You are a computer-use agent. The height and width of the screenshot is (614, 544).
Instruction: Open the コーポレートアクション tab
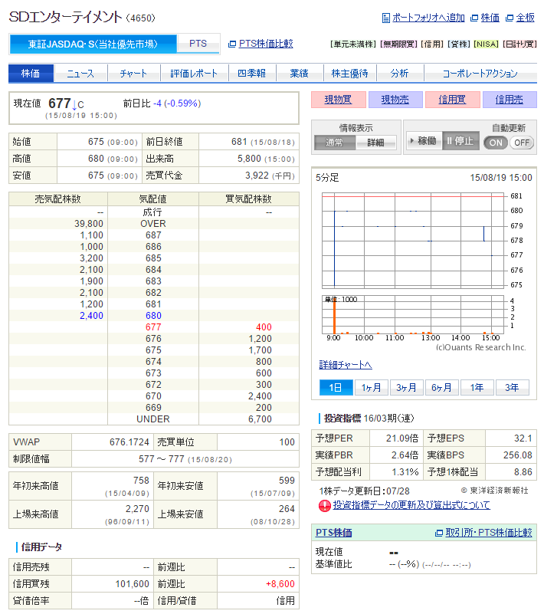pyautogui.click(x=480, y=74)
